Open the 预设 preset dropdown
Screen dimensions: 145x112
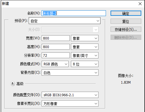pyautogui.click(x=65, y=21)
